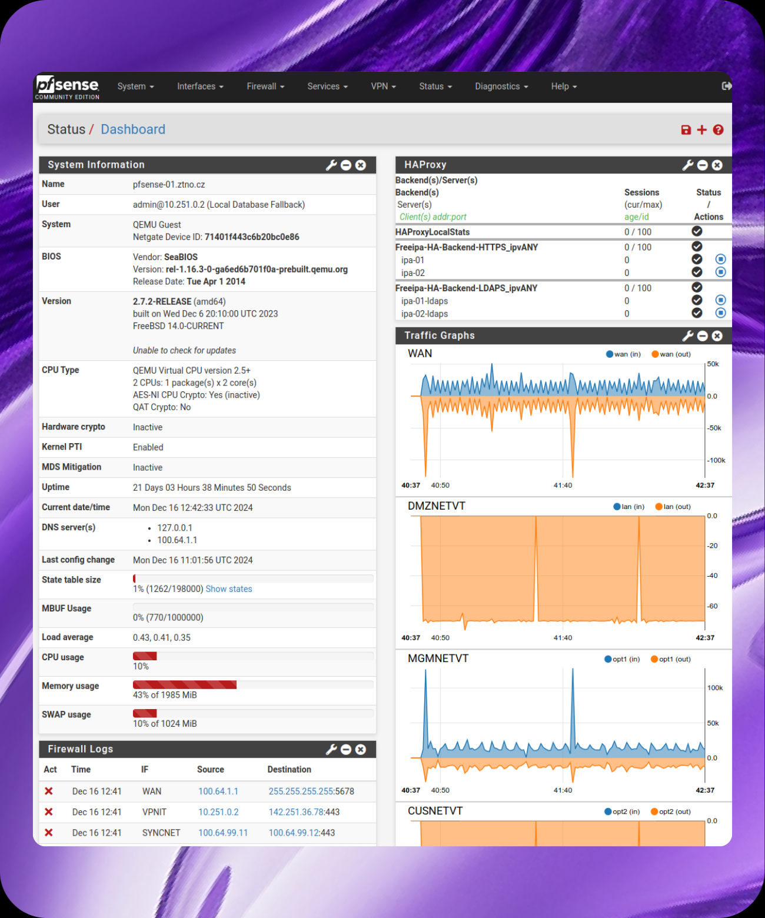Click the block icon for VPNIT log row

pos(49,812)
